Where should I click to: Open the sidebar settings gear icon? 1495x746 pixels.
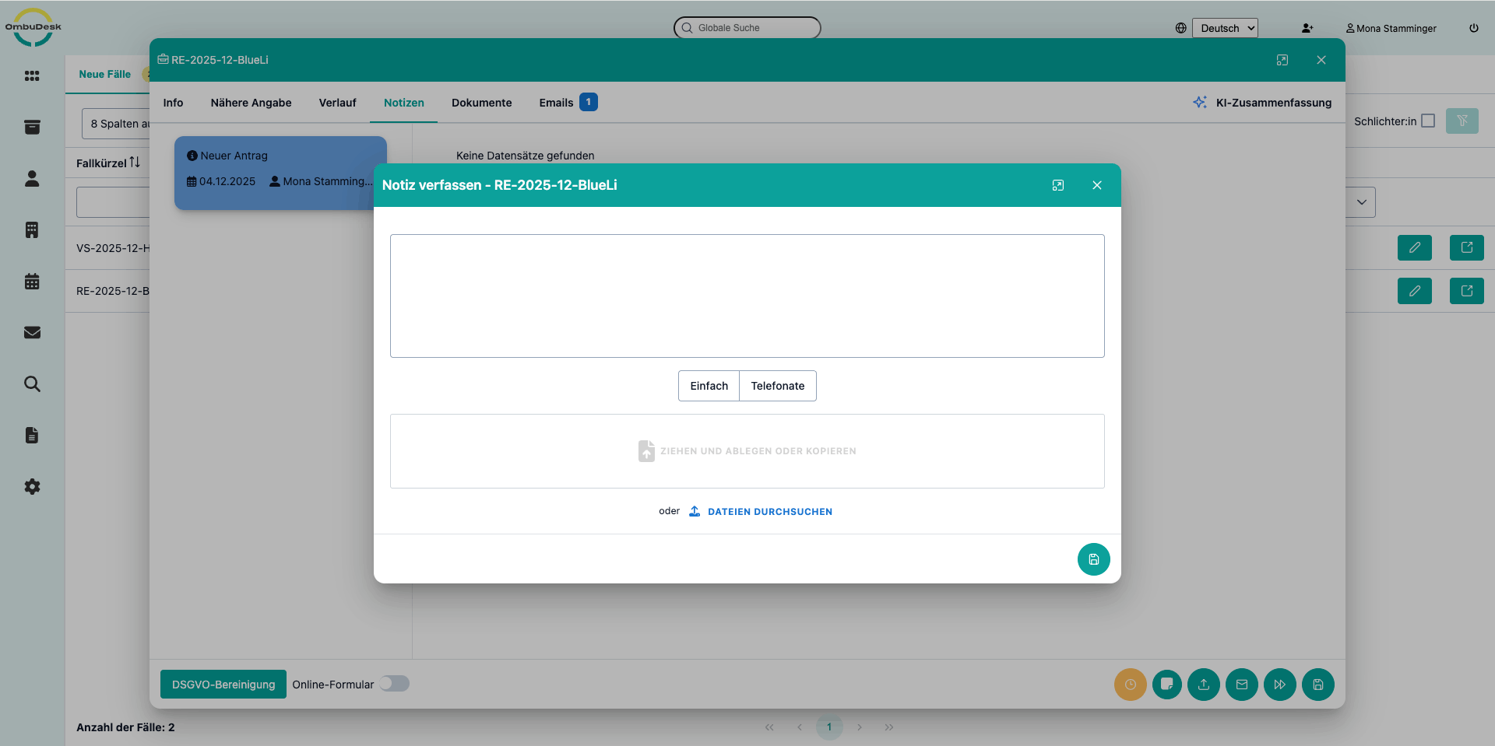tap(32, 487)
